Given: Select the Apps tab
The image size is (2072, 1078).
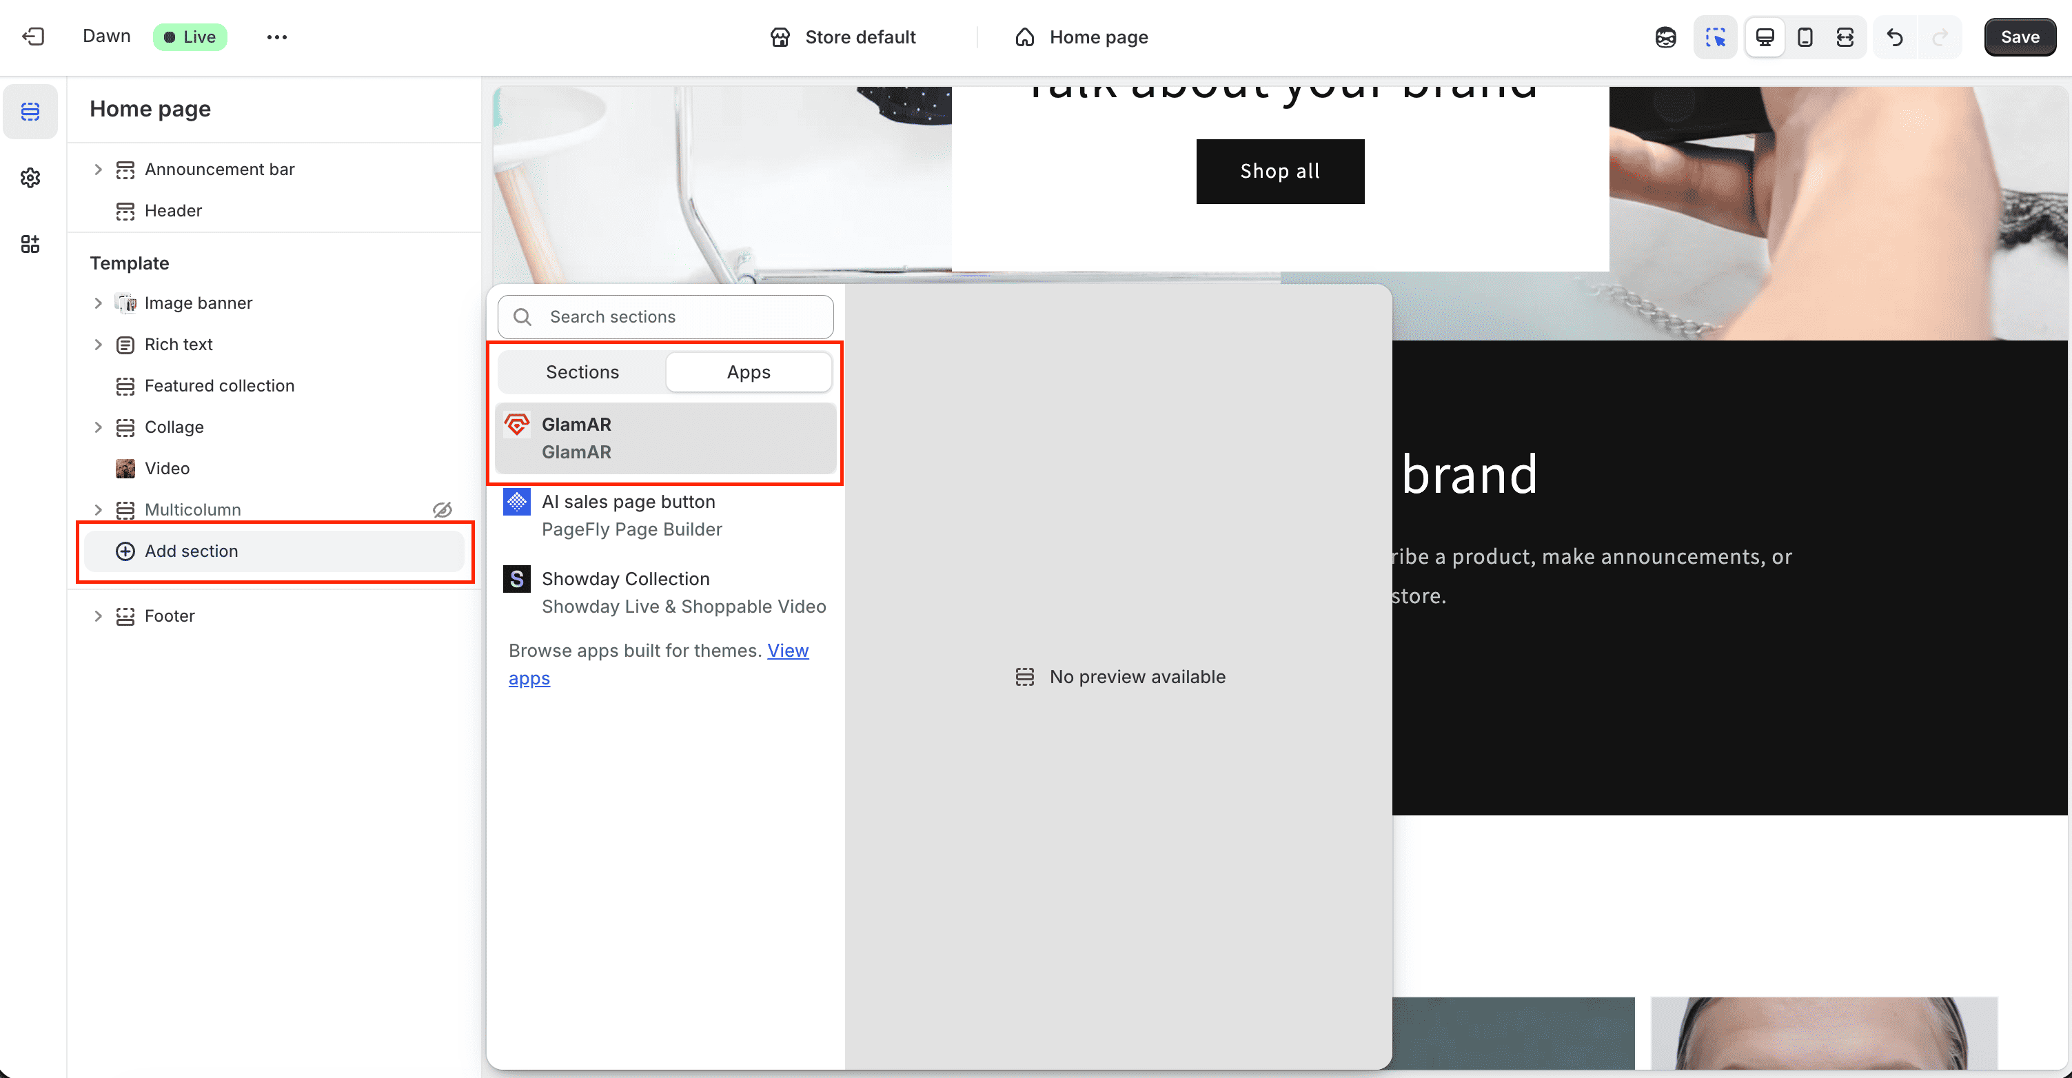Looking at the screenshot, I should (x=748, y=372).
